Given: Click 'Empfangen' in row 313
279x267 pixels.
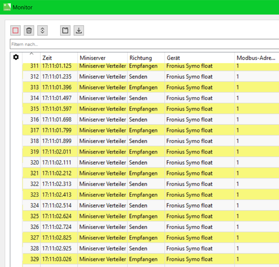Looking at the screenshot, I should pyautogui.click(x=143, y=87).
